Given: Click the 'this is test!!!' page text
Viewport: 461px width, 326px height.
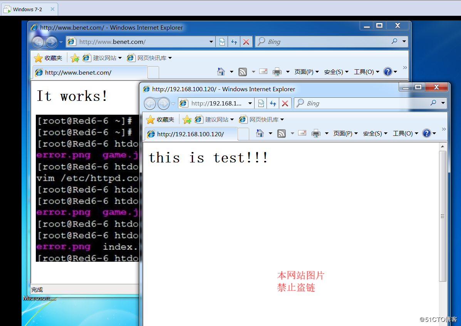Looking at the screenshot, I should tap(208, 158).
